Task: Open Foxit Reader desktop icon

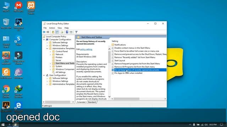Action: tap(6, 74)
